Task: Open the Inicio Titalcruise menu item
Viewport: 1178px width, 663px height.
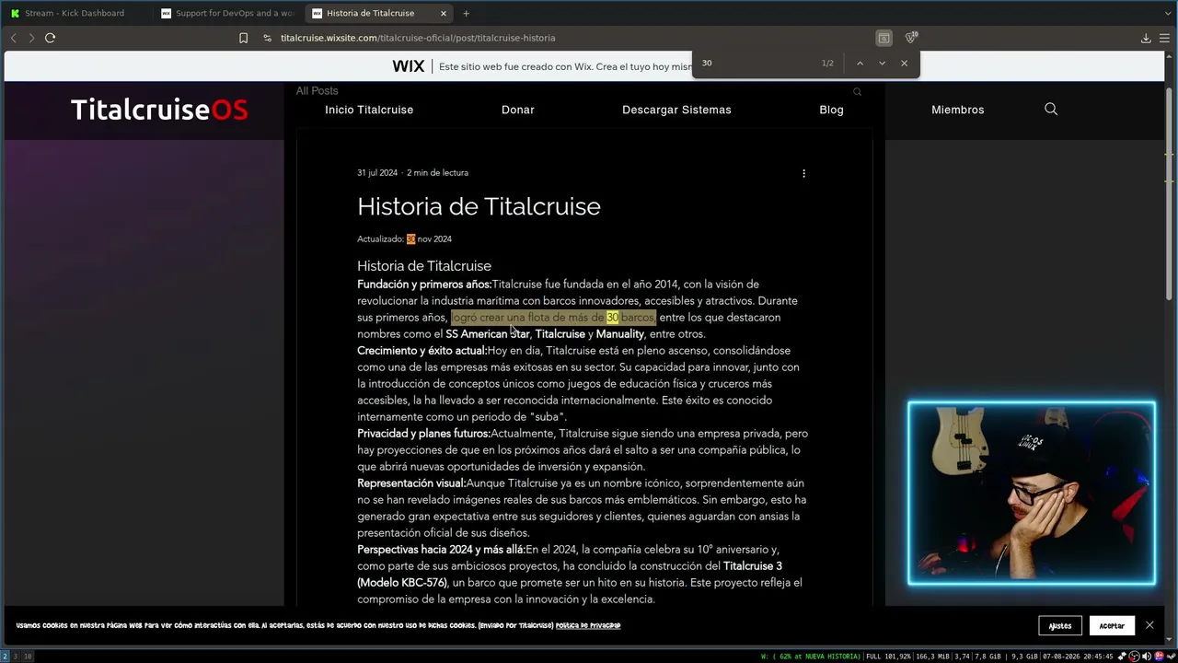Action: coord(369,110)
